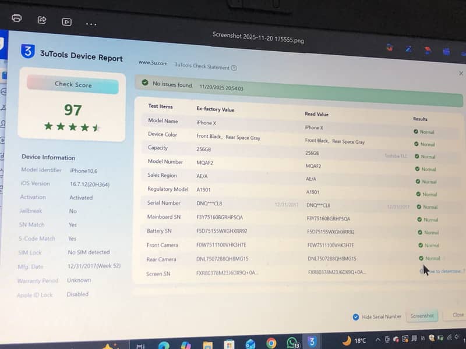Screen dimensions: 466x349
Task: Open Google Chrome from the taskbar
Action: (271, 343)
